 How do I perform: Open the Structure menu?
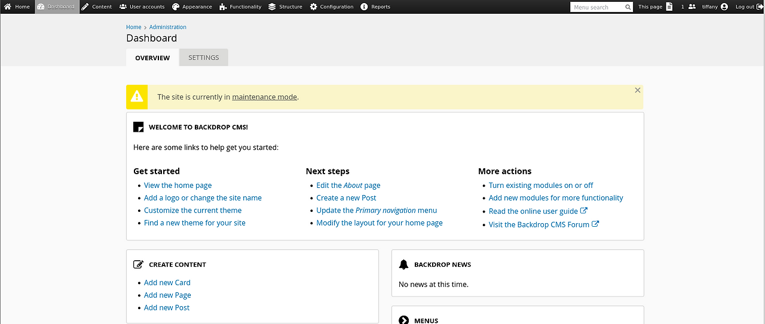[x=286, y=7]
